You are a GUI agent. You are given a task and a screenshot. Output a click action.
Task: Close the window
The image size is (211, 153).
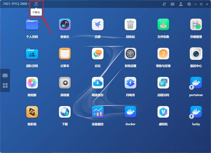click(207, 4)
